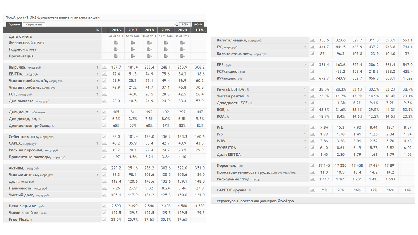Image resolution: width=418 pixels, height=235 pixels.
Task: Select the РСБУ reporting standard tab
Action: [185, 25]
